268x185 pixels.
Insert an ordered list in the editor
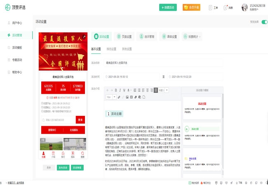click(135, 90)
